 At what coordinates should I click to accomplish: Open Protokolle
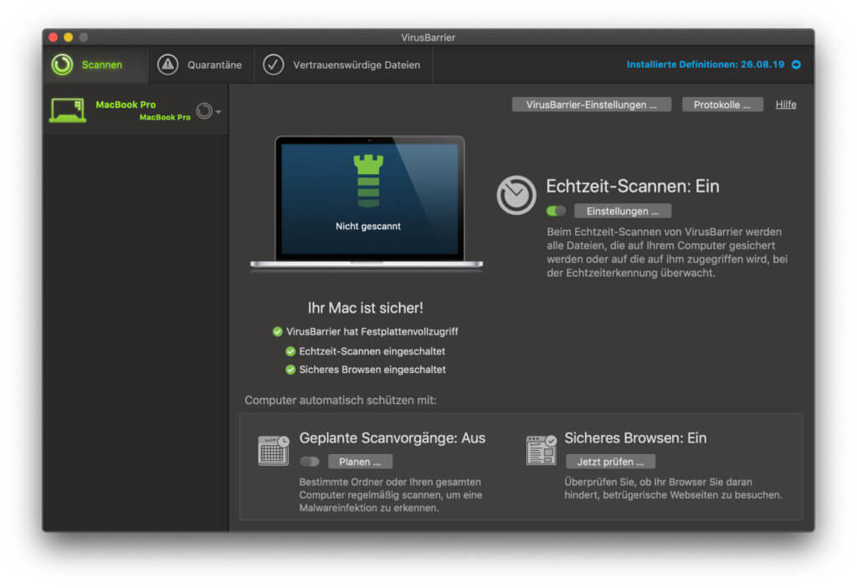[722, 105]
